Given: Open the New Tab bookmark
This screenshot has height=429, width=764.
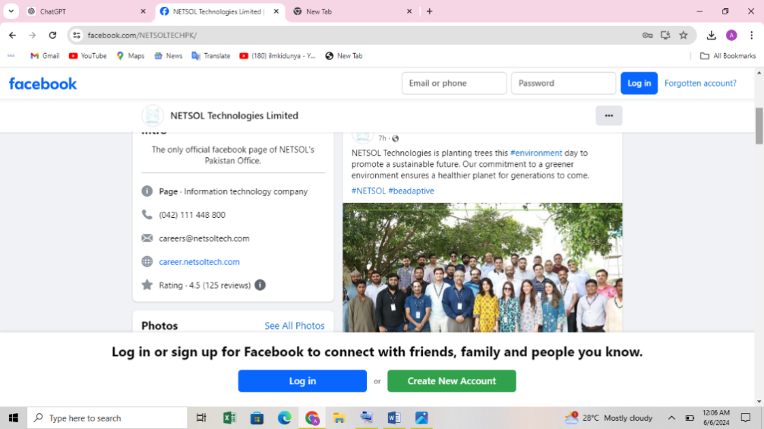Looking at the screenshot, I should click(344, 56).
